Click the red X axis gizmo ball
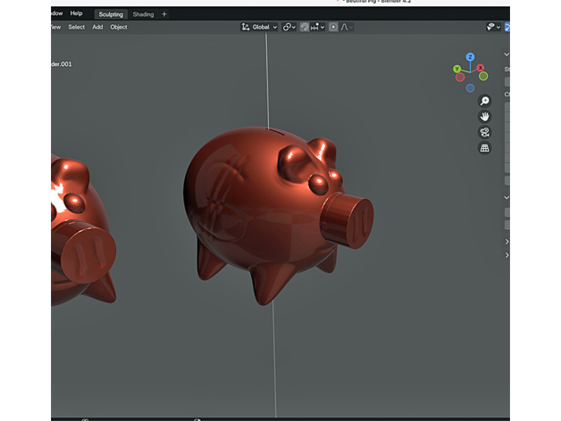The height and width of the screenshot is (421, 561). (x=481, y=68)
